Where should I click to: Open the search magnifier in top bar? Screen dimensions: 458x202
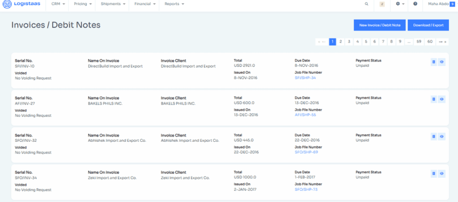pos(367,4)
